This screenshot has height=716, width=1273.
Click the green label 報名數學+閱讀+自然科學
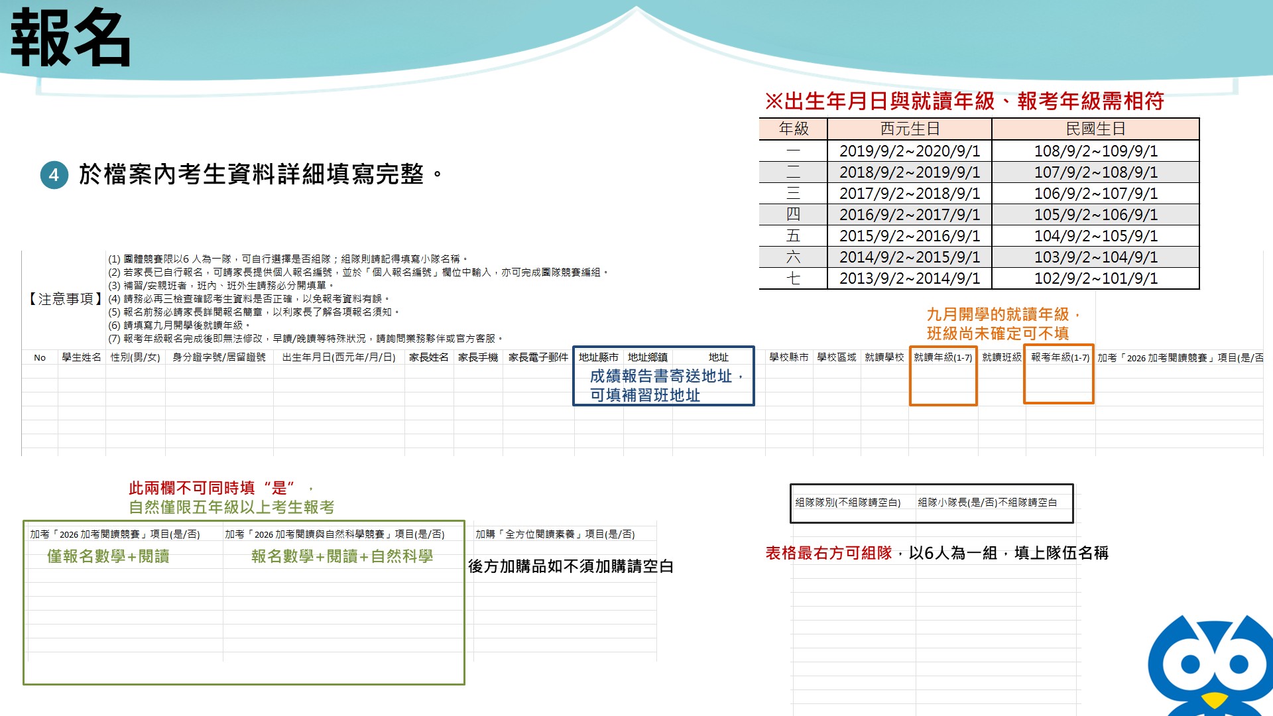[x=342, y=556]
